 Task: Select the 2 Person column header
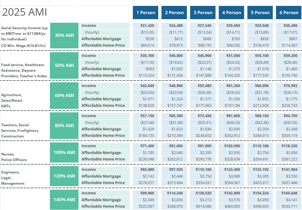click(x=174, y=12)
